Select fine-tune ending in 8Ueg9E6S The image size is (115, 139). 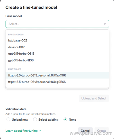click(57, 82)
